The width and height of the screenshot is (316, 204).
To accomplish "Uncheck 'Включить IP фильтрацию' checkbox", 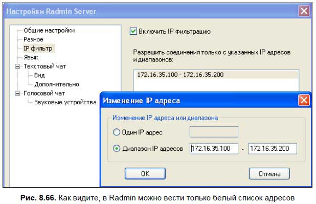I will click(x=133, y=32).
